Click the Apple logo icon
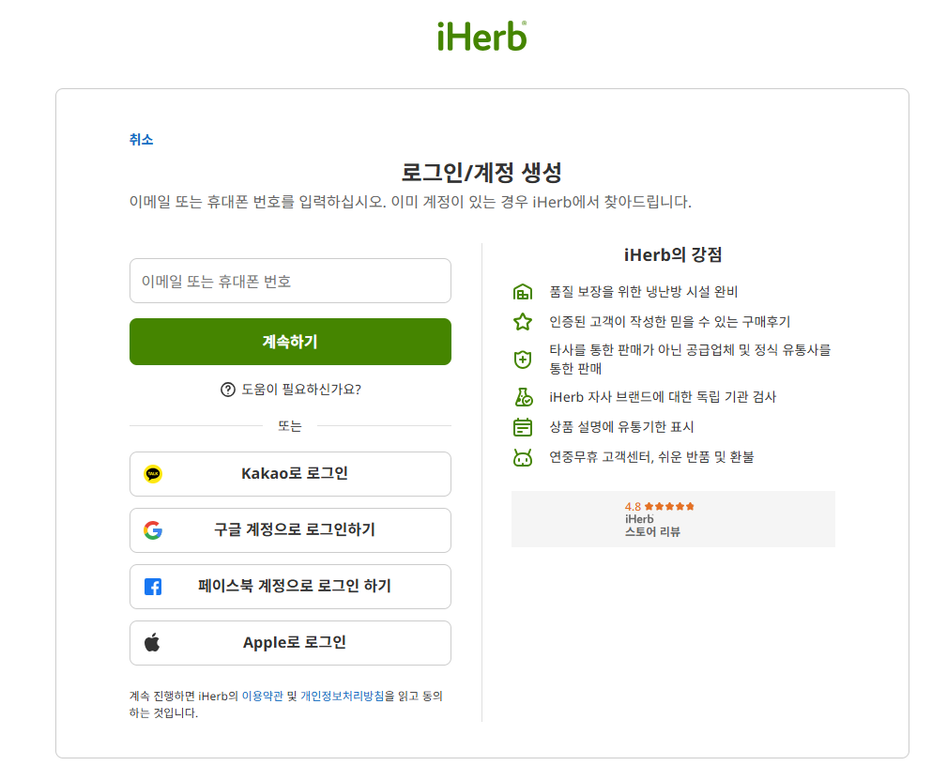This screenshot has width=947, height=781. pyautogui.click(x=151, y=643)
